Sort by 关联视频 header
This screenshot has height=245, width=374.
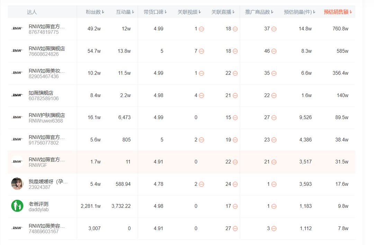189,12
